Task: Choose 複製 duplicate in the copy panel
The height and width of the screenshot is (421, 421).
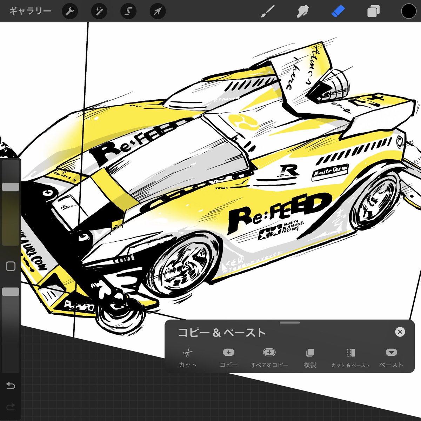Action: [310, 358]
